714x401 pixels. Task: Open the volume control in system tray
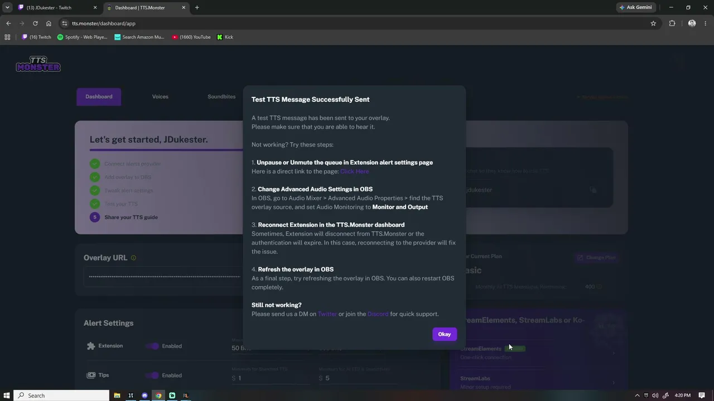point(655,395)
